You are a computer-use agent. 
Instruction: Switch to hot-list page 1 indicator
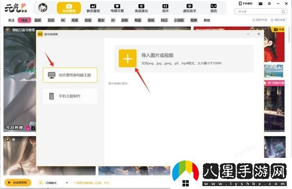click(28, 128)
